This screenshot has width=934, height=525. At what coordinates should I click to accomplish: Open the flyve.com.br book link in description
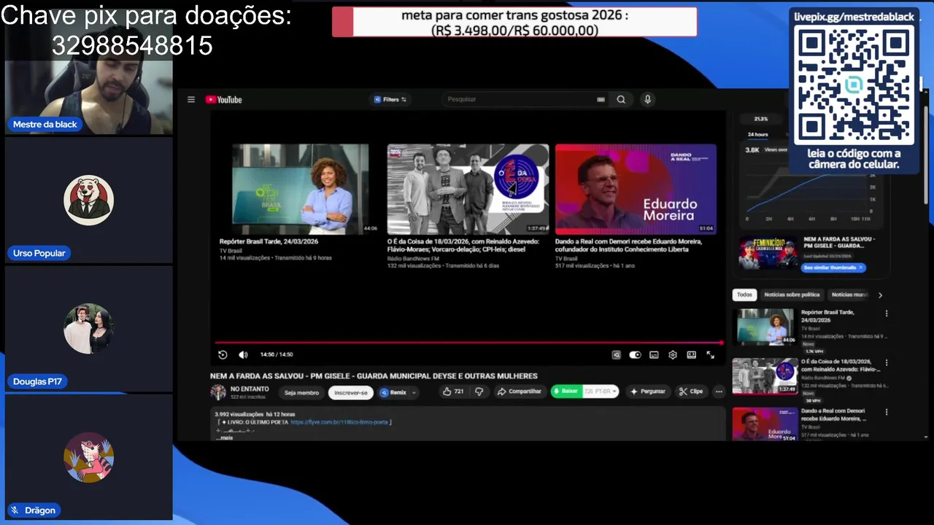click(x=339, y=422)
